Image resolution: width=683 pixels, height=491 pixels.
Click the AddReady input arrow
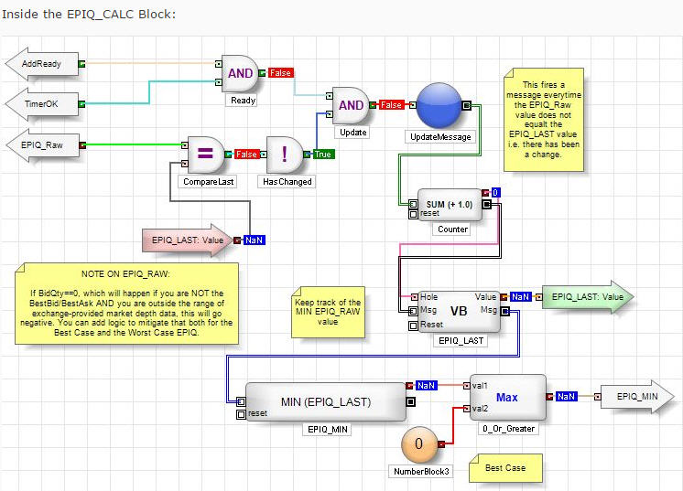(40, 64)
